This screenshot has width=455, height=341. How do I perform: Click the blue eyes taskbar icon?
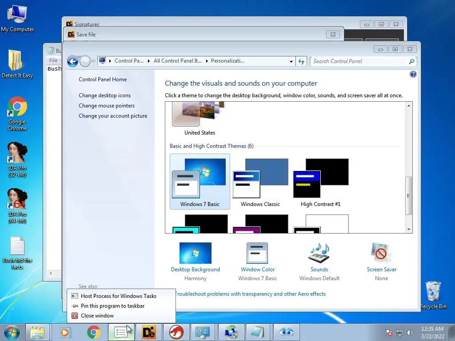(x=286, y=332)
